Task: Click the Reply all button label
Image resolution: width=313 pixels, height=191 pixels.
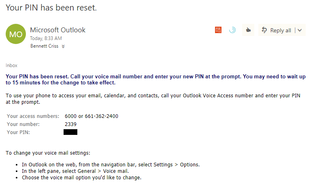Action: pos(281,30)
